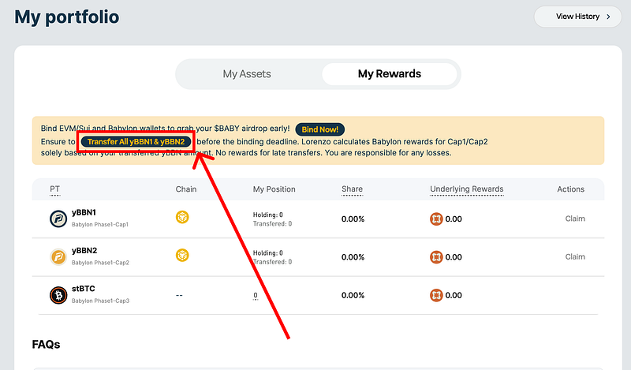Claim yBBN1 rewards
The width and height of the screenshot is (631, 370).
coord(575,219)
